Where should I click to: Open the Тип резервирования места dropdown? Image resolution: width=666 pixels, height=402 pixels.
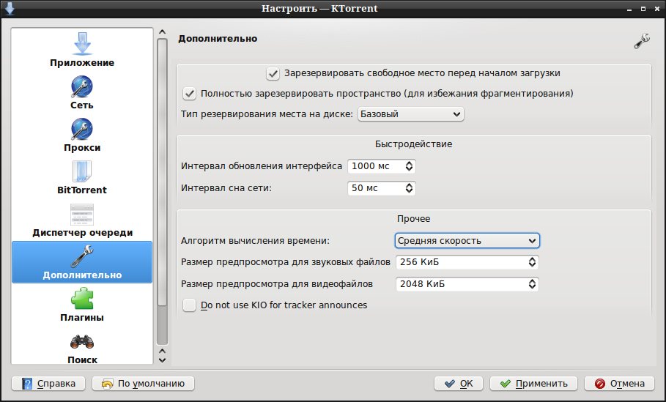pos(411,113)
